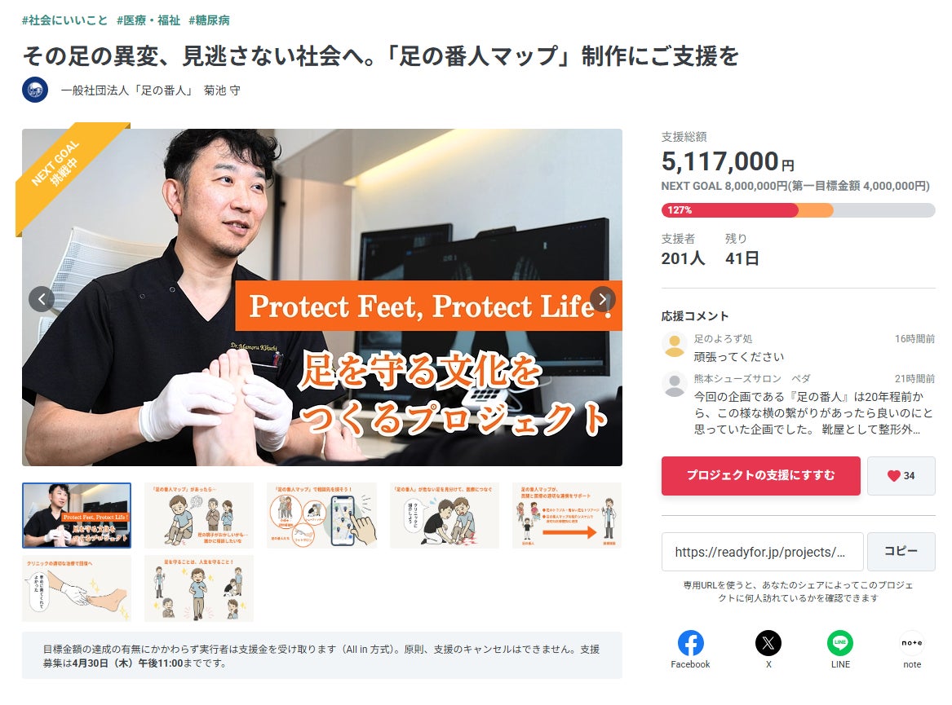Click プロジェクトの支援にすすむ button

(x=761, y=476)
